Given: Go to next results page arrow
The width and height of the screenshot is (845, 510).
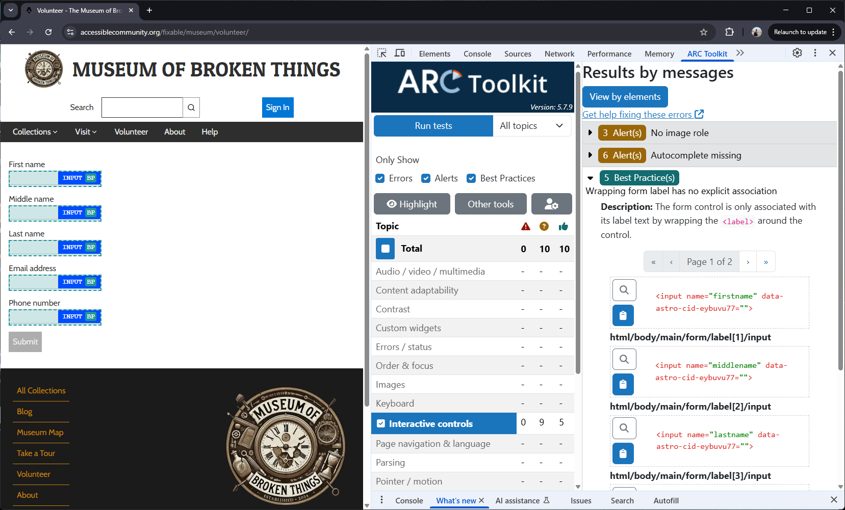Looking at the screenshot, I should click(748, 262).
